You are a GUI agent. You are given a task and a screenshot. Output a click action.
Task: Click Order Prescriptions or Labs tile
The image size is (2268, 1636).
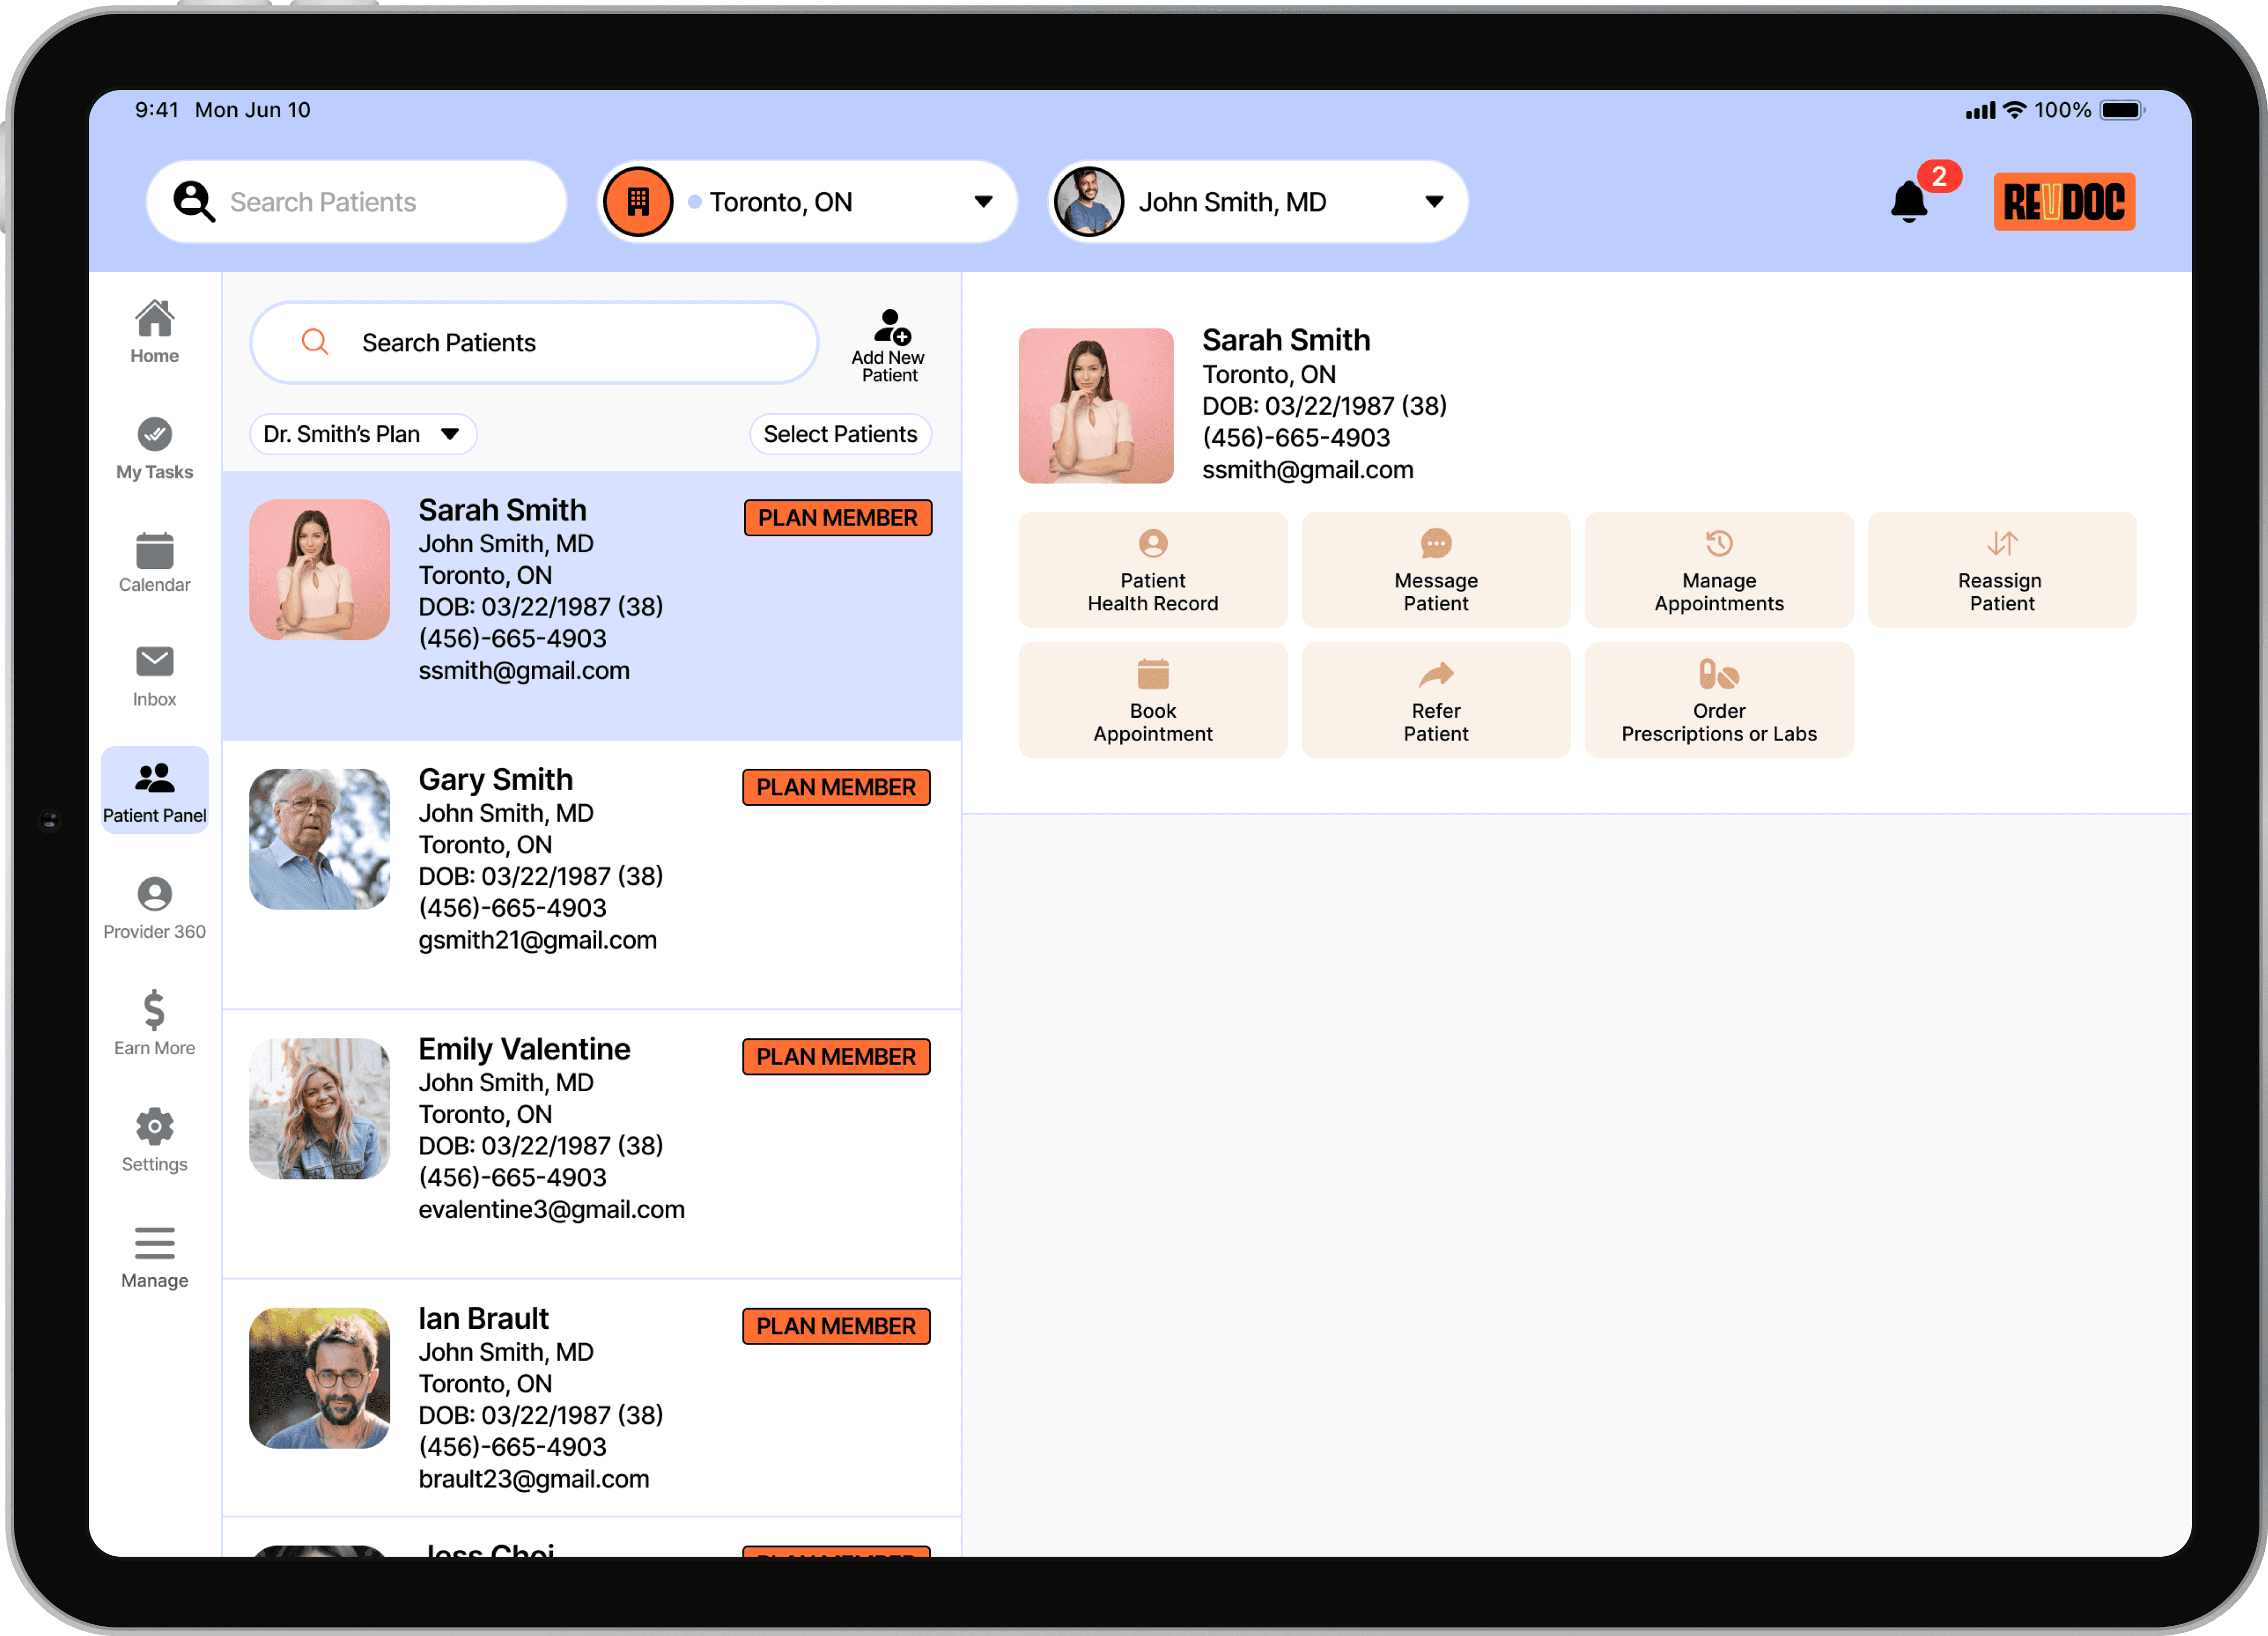pyautogui.click(x=1718, y=700)
